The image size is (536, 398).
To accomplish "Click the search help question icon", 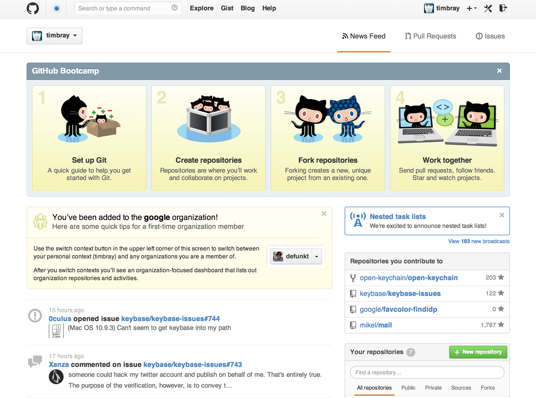I will 175,8.
